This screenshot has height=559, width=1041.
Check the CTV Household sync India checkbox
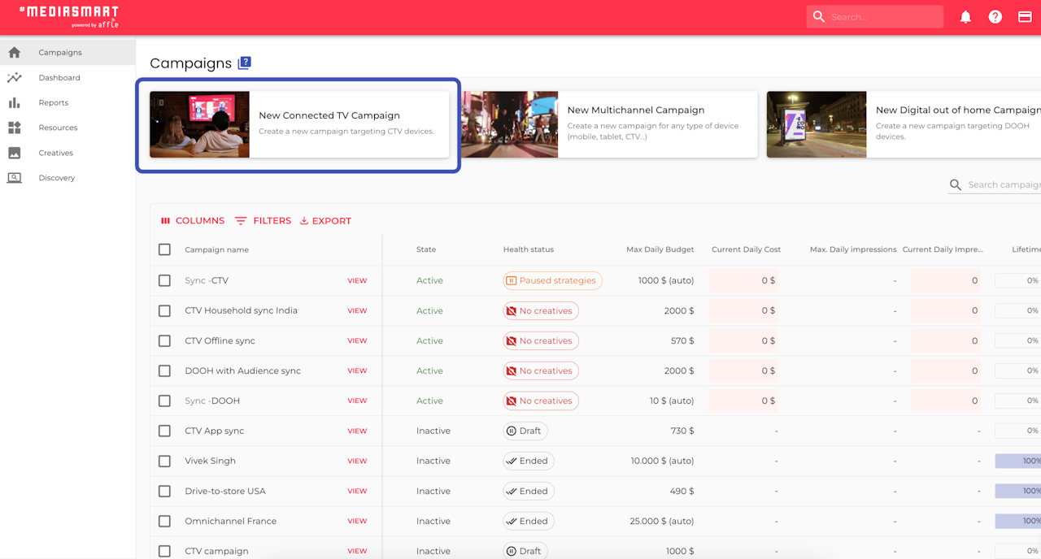coord(164,310)
